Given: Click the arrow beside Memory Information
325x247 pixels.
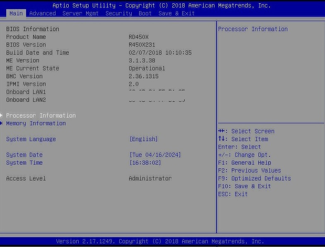Looking at the screenshot, I should click(1, 123).
